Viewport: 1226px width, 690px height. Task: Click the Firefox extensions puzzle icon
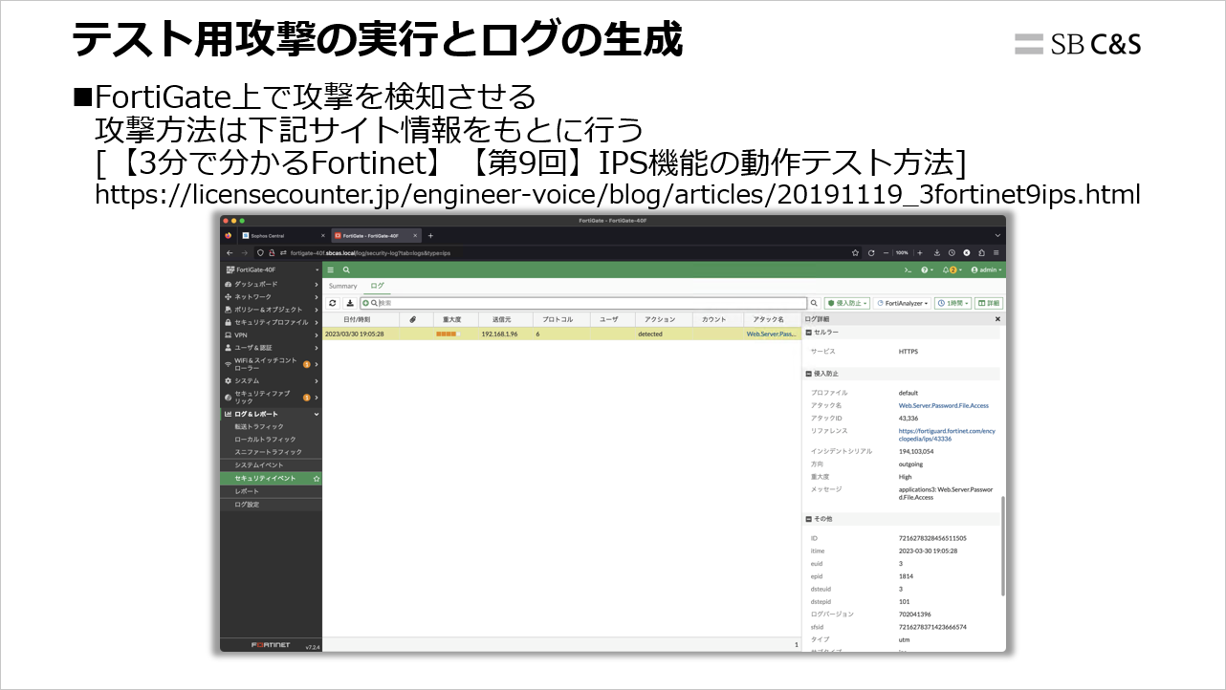pos(982,253)
